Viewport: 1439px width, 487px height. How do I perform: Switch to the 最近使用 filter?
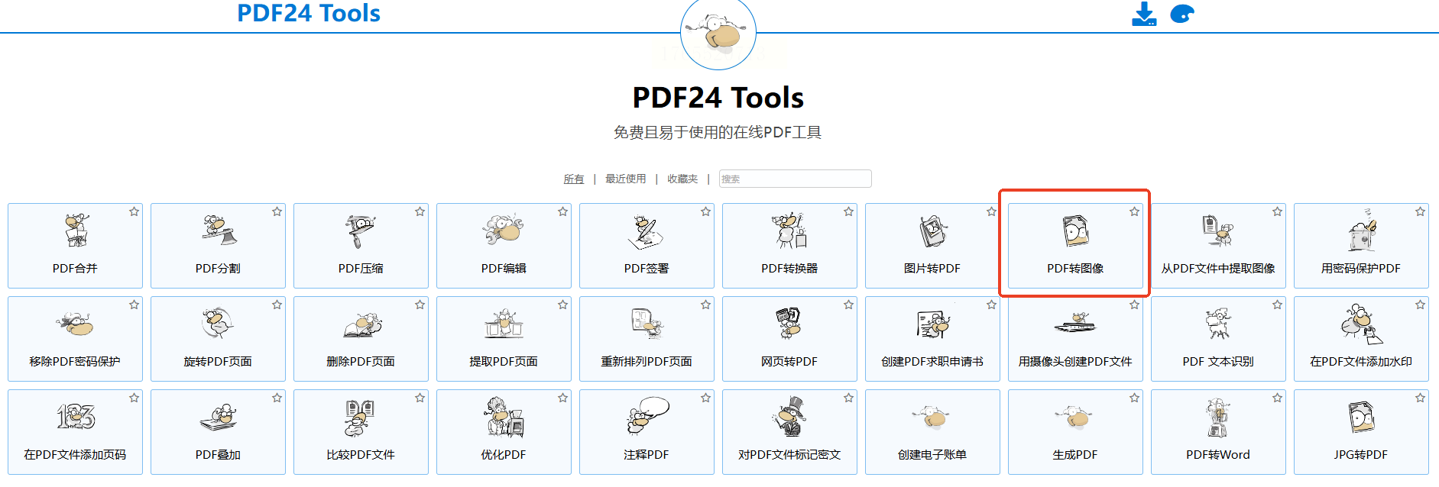(x=626, y=179)
